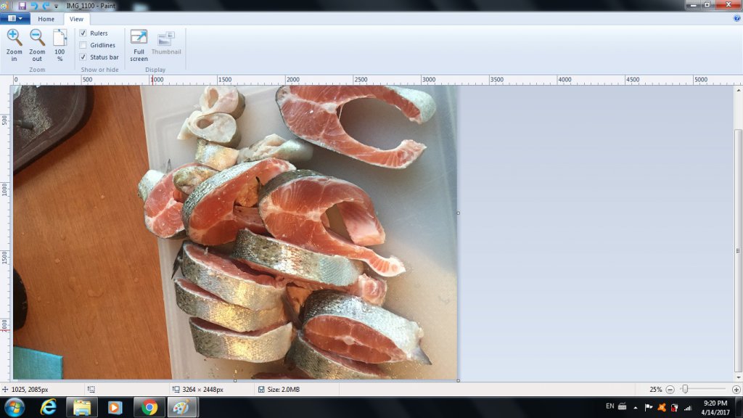Uncheck the Rulers checkbox
The image size is (743, 418).
tap(83, 33)
